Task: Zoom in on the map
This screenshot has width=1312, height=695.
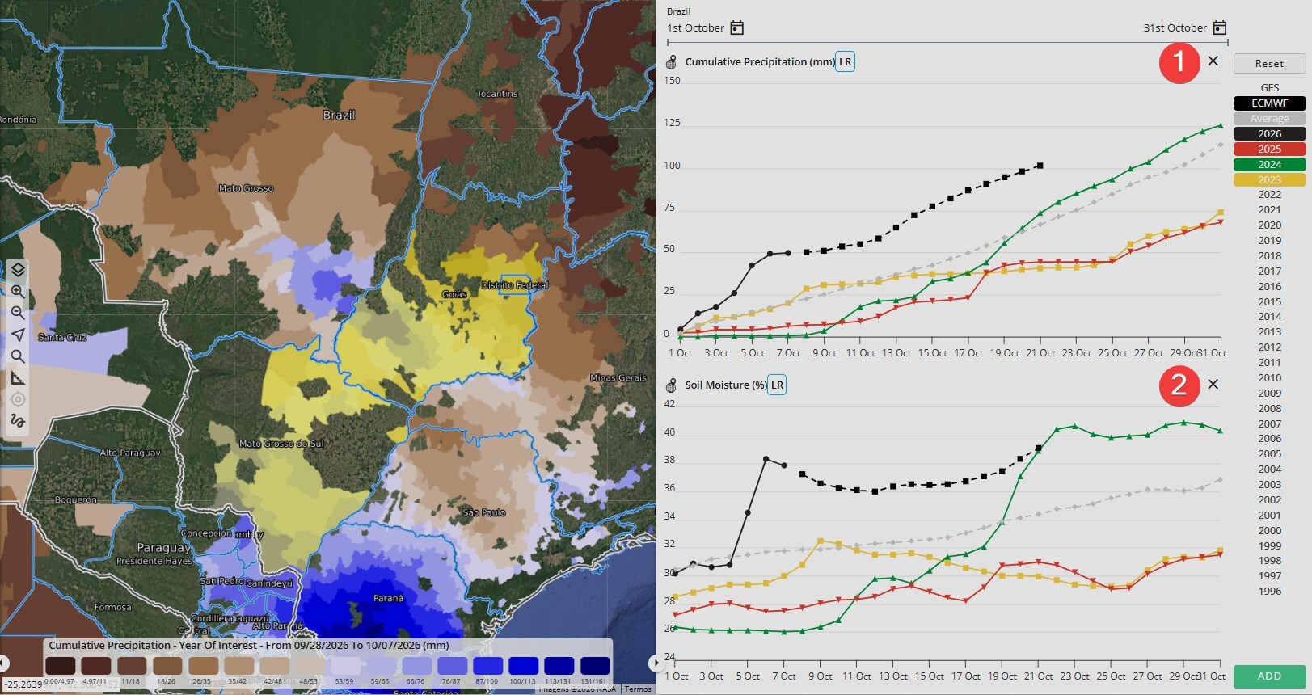Action: click(x=18, y=291)
